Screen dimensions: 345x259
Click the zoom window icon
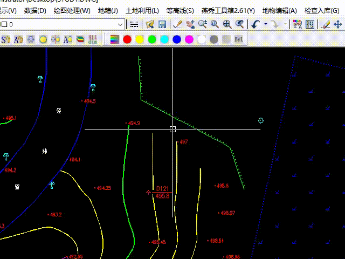[x=215, y=24]
